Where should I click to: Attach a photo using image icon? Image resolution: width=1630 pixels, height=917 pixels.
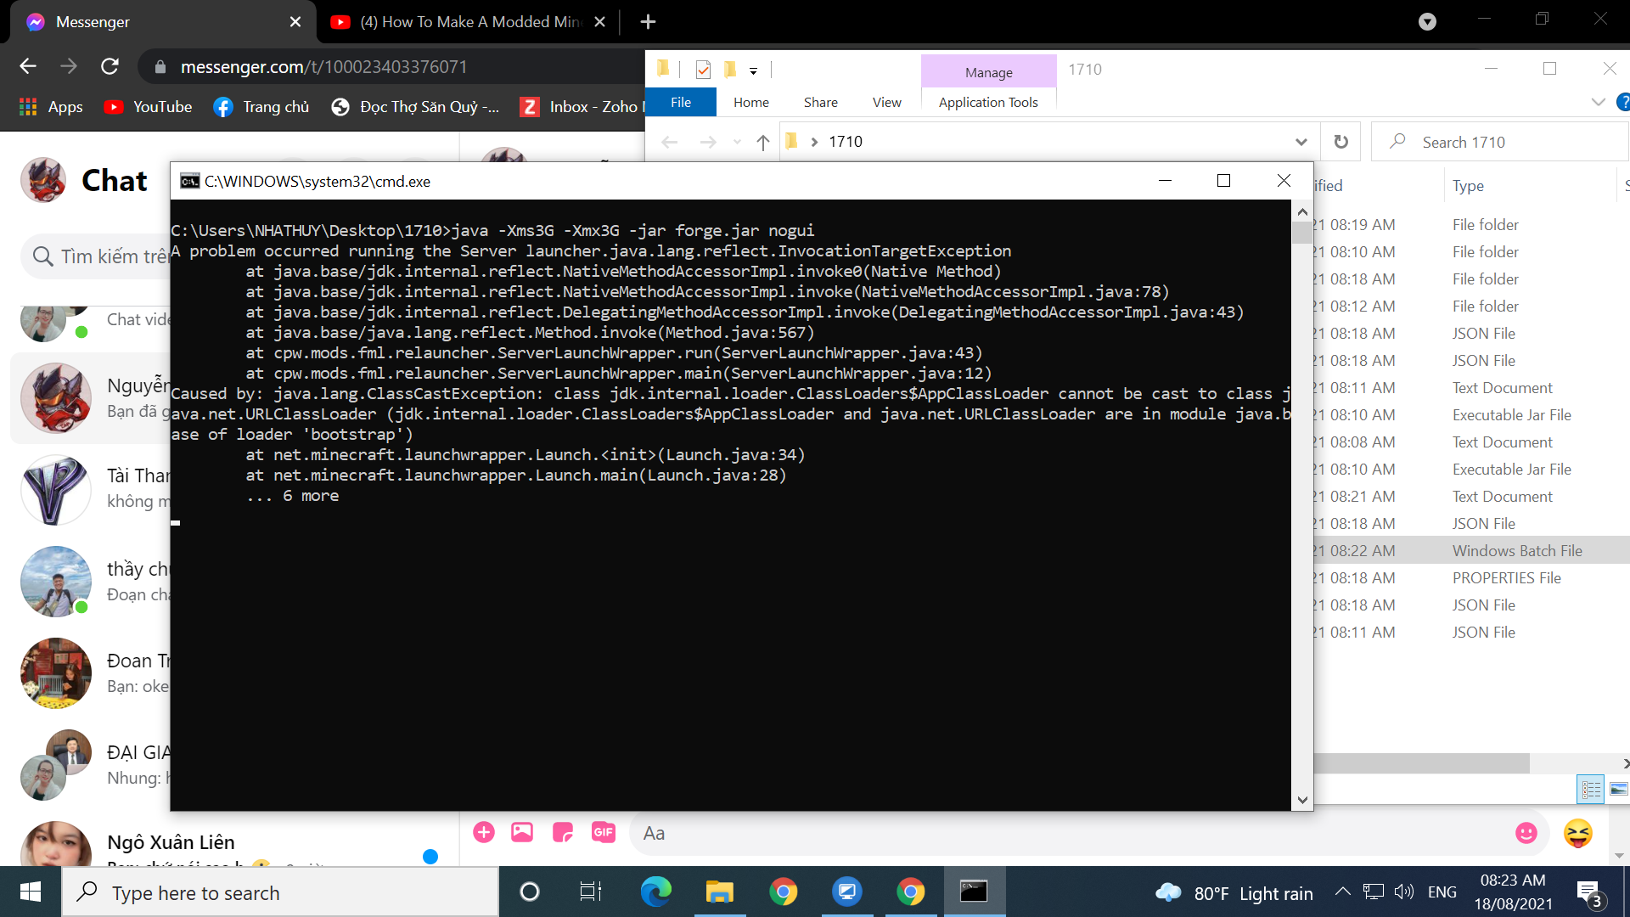point(522,833)
